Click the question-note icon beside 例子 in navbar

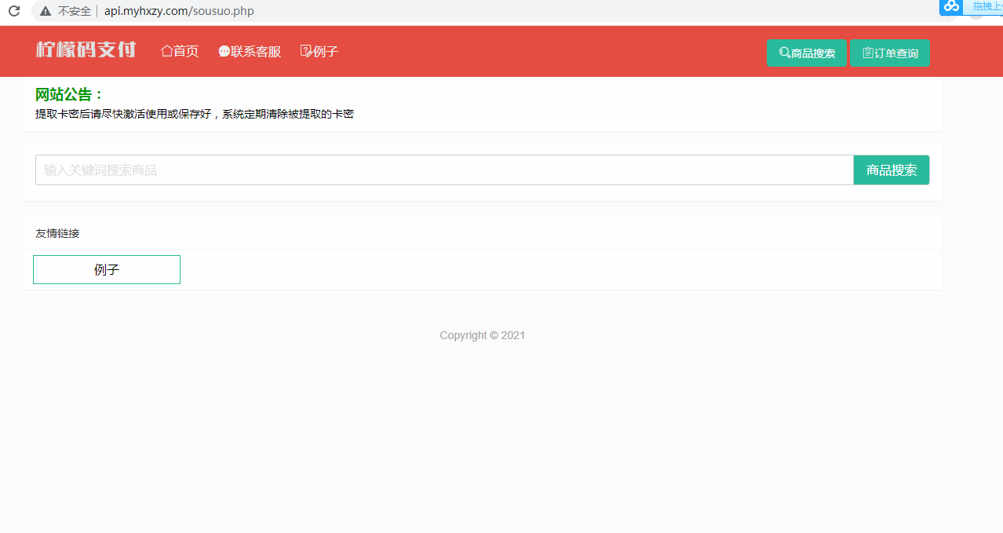pyautogui.click(x=306, y=52)
